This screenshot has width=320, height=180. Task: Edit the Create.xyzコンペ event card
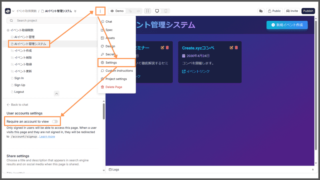click(x=231, y=48)
